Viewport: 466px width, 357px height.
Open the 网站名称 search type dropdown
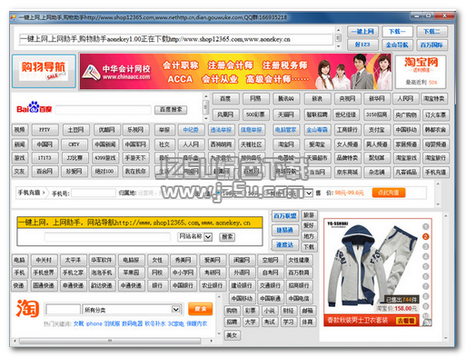coord(208,236)
